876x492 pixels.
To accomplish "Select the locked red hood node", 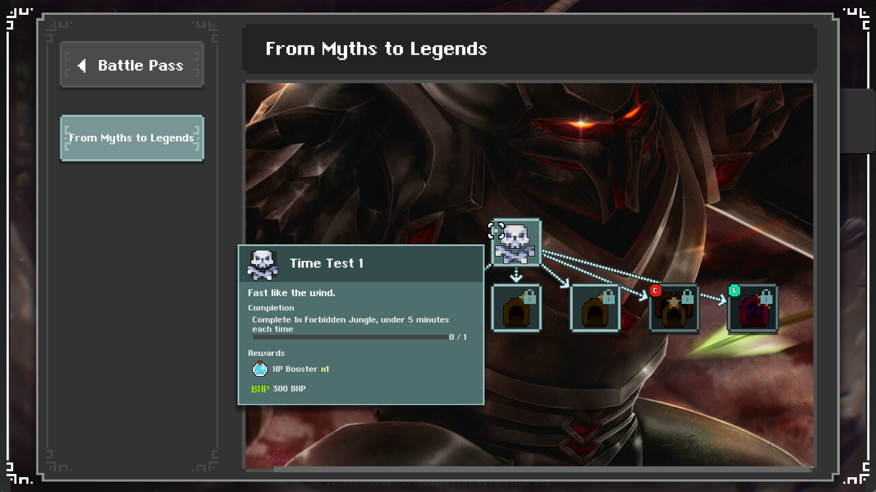I will [x=753, y=308].
